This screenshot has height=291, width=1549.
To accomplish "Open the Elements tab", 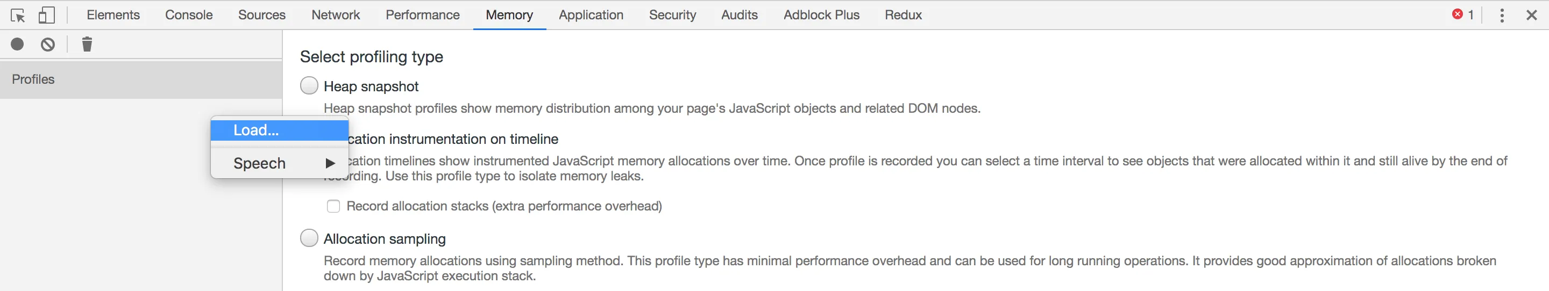I will pyautogui.click(x=113, y=15).
